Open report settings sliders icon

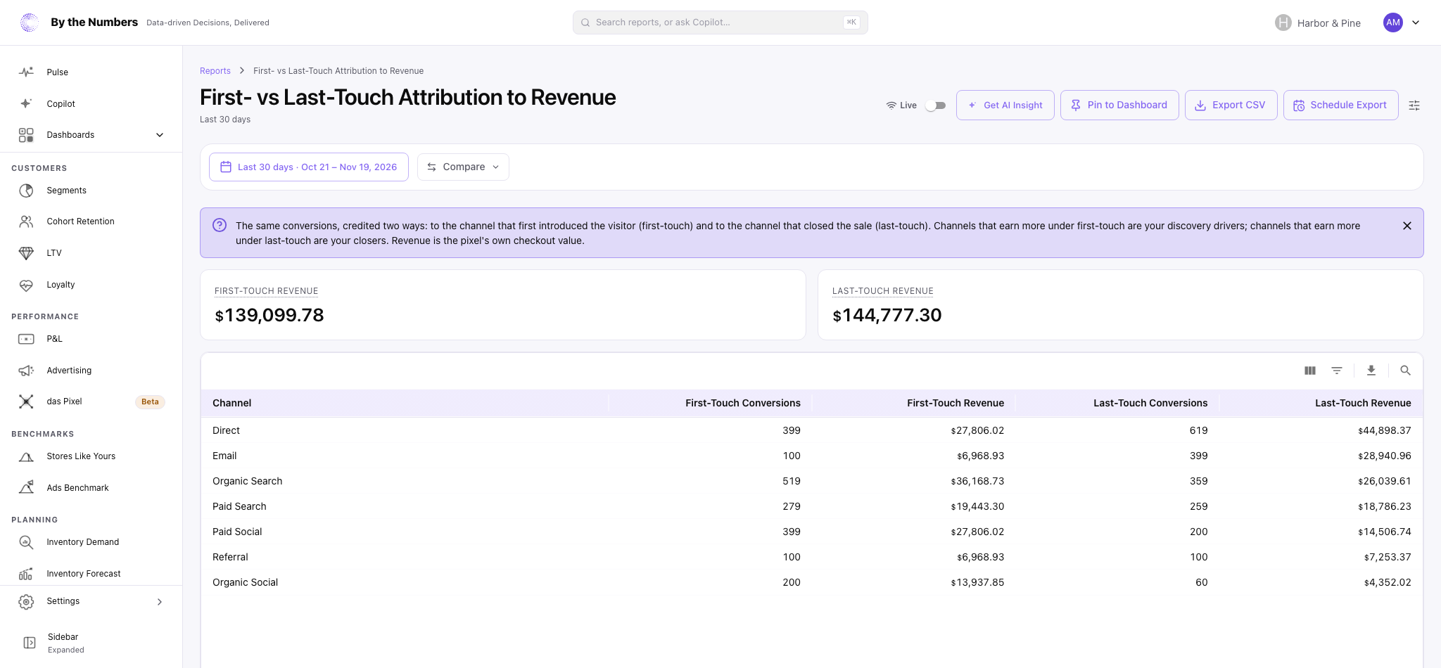[1414, 105]
